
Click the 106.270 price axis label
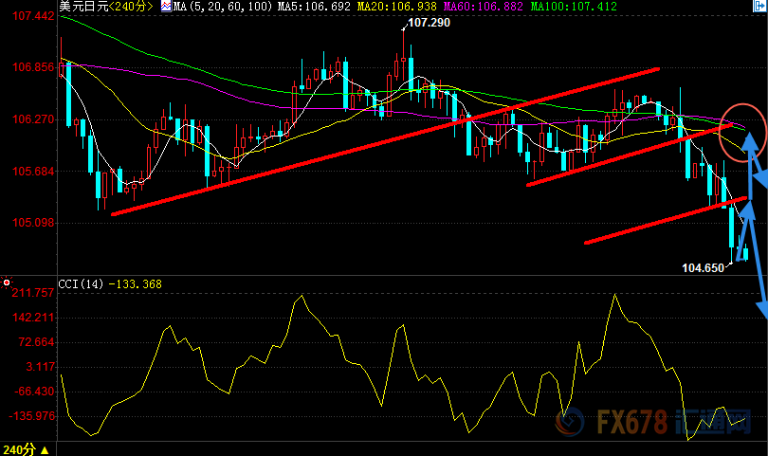point(30,120)
